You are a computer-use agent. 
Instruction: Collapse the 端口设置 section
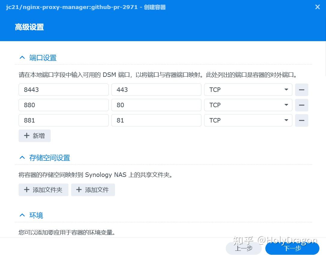pyautogui.click(x=22, y=57)
